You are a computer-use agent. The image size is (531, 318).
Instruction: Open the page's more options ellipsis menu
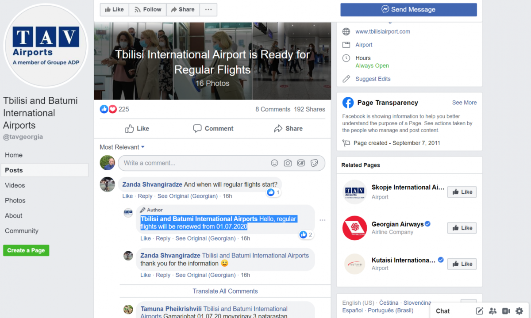(208, 9)
